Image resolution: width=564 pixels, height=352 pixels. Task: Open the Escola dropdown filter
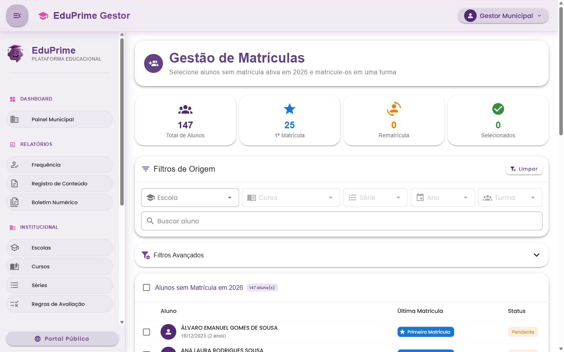pyautogui.click(x=190, y=198)
